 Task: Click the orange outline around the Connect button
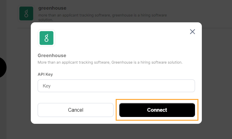[157, 100]
